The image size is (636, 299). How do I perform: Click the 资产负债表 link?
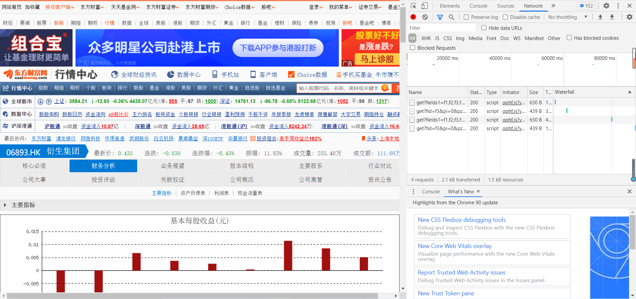[x=193, y=193]
